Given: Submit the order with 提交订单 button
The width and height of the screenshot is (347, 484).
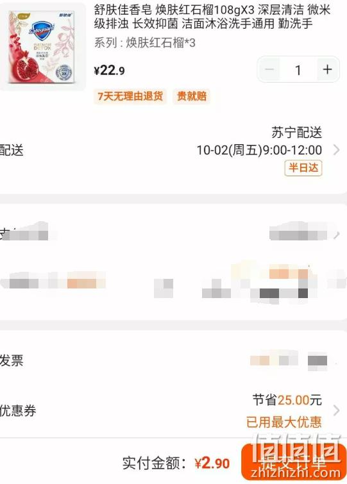Looking at the screenshot, I should pyautogui.click(x=293, y=462).
